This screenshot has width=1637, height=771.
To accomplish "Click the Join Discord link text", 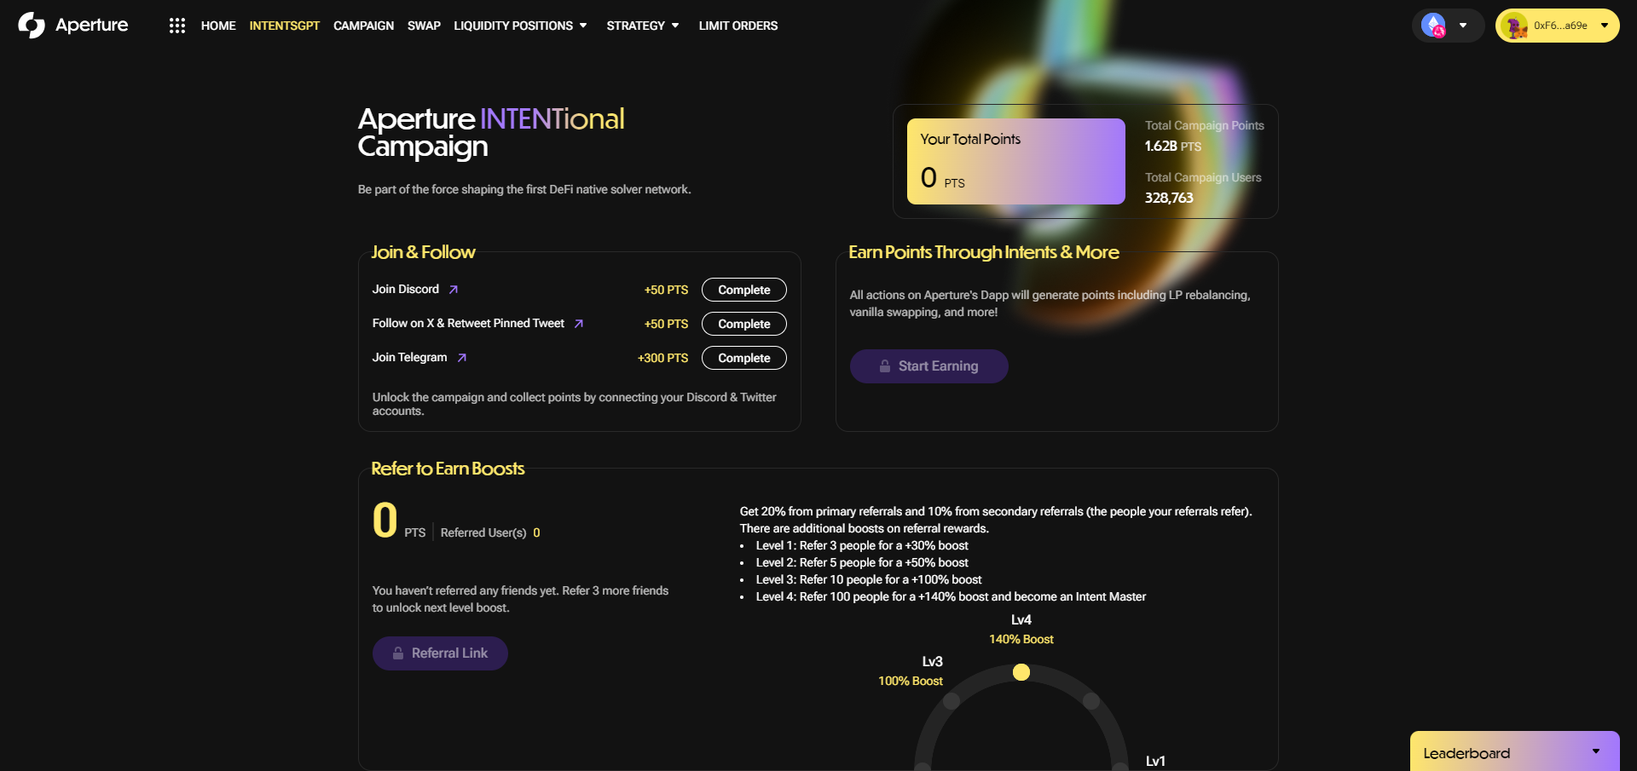I will (406, 290).
